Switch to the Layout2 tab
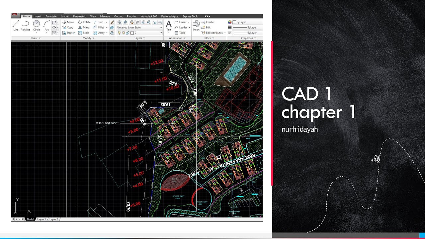 click(53, 219)
